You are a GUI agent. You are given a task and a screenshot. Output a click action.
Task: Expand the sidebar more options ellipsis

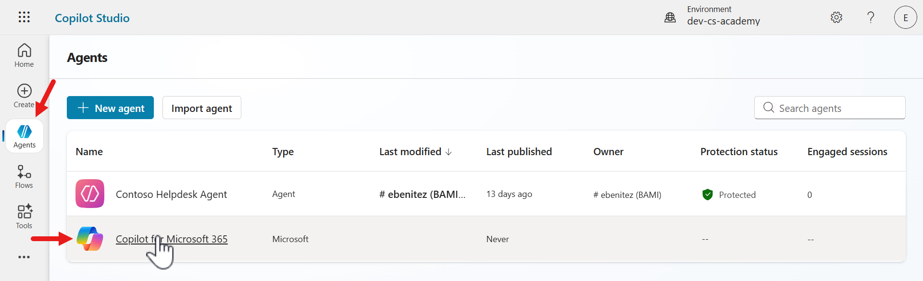pyautogui.click(x=24, y=257)
